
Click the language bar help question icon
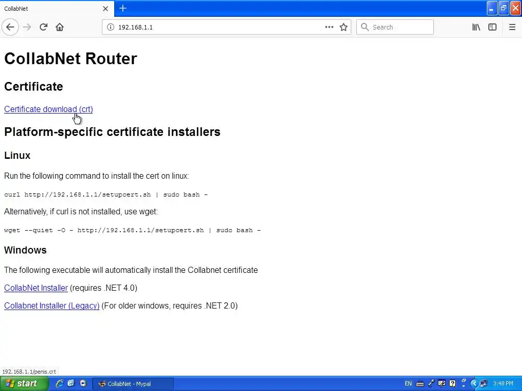point(453,384)
